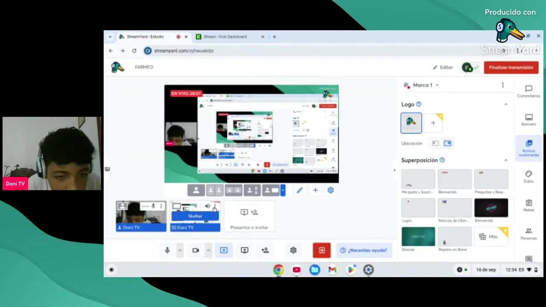This screenshot has height=307, width=546.
Task: Open layout settings gear icon
Action: point(331,190)
